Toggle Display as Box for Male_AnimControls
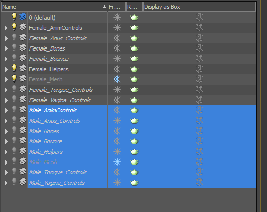Screen dimensions: 267x212 click(199, 110)
